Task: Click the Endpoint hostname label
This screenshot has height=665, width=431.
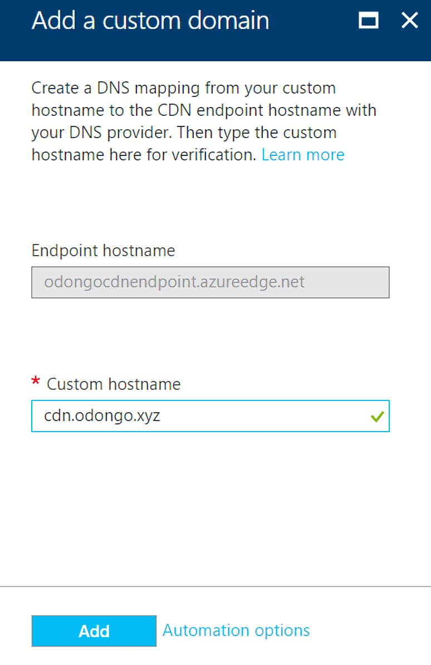Action: click(x=103, y=250)
